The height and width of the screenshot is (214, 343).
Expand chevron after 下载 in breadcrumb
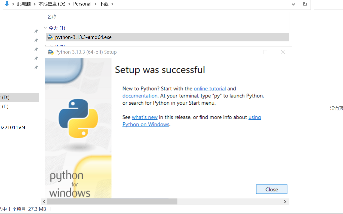[x=112, y=4]
